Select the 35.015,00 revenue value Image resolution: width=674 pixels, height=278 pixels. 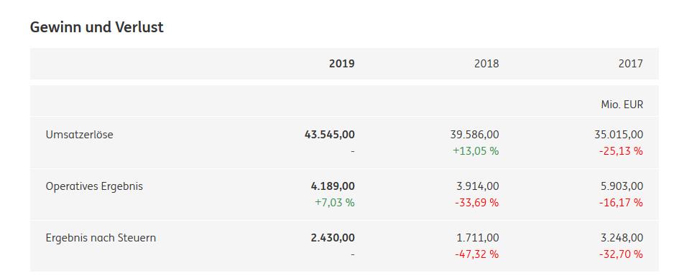[x=619, y=135]
